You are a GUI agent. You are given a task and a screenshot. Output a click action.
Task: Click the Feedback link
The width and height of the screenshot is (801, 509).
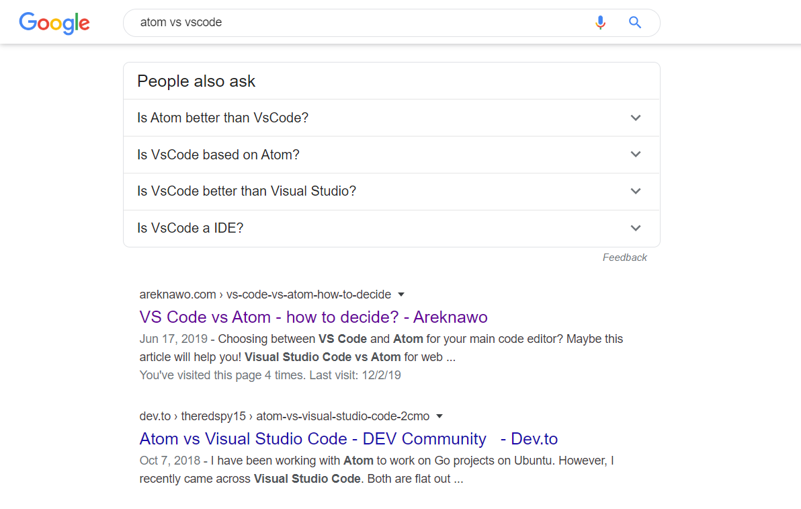[624, 258]
